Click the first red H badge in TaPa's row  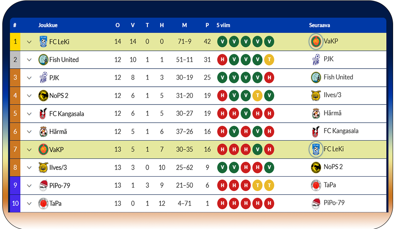222,203
